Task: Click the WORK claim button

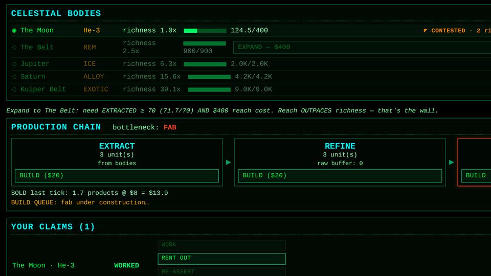Action: click(x=221, y=245)
